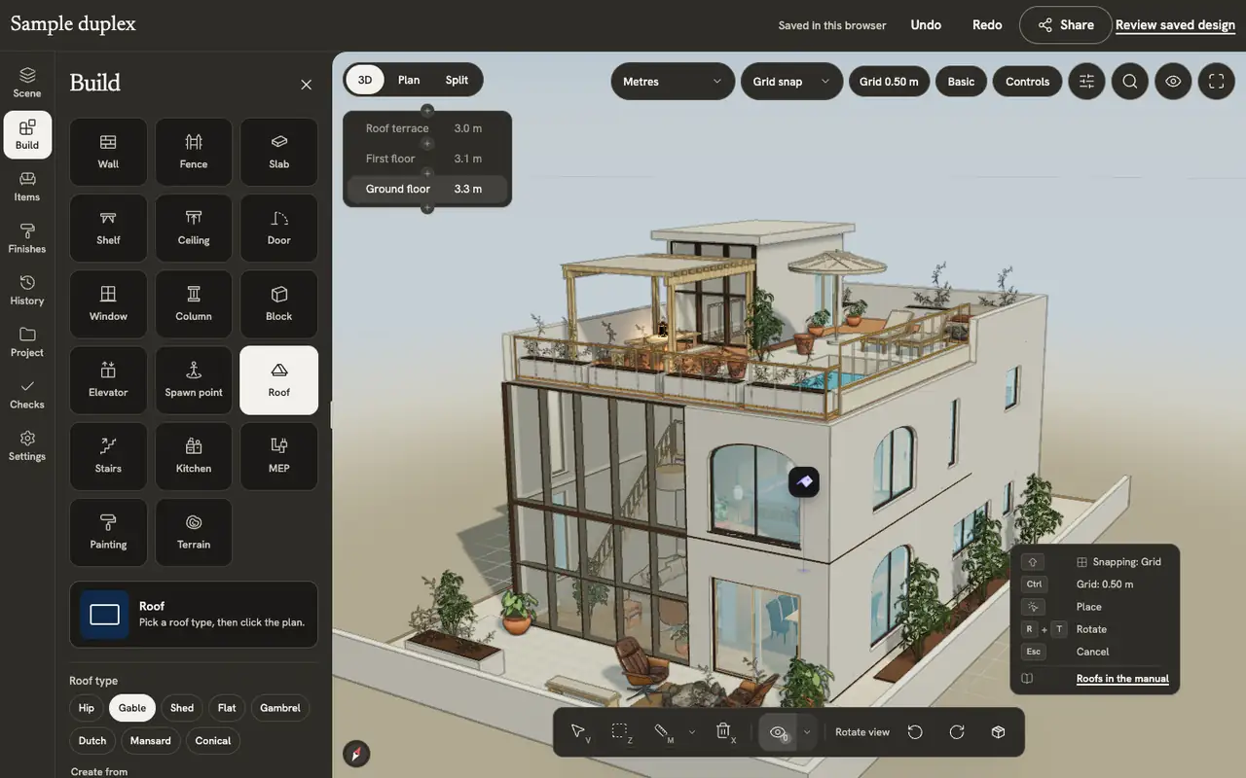
Task: Switch to the Plan view tab
Action: pos(409,80)
